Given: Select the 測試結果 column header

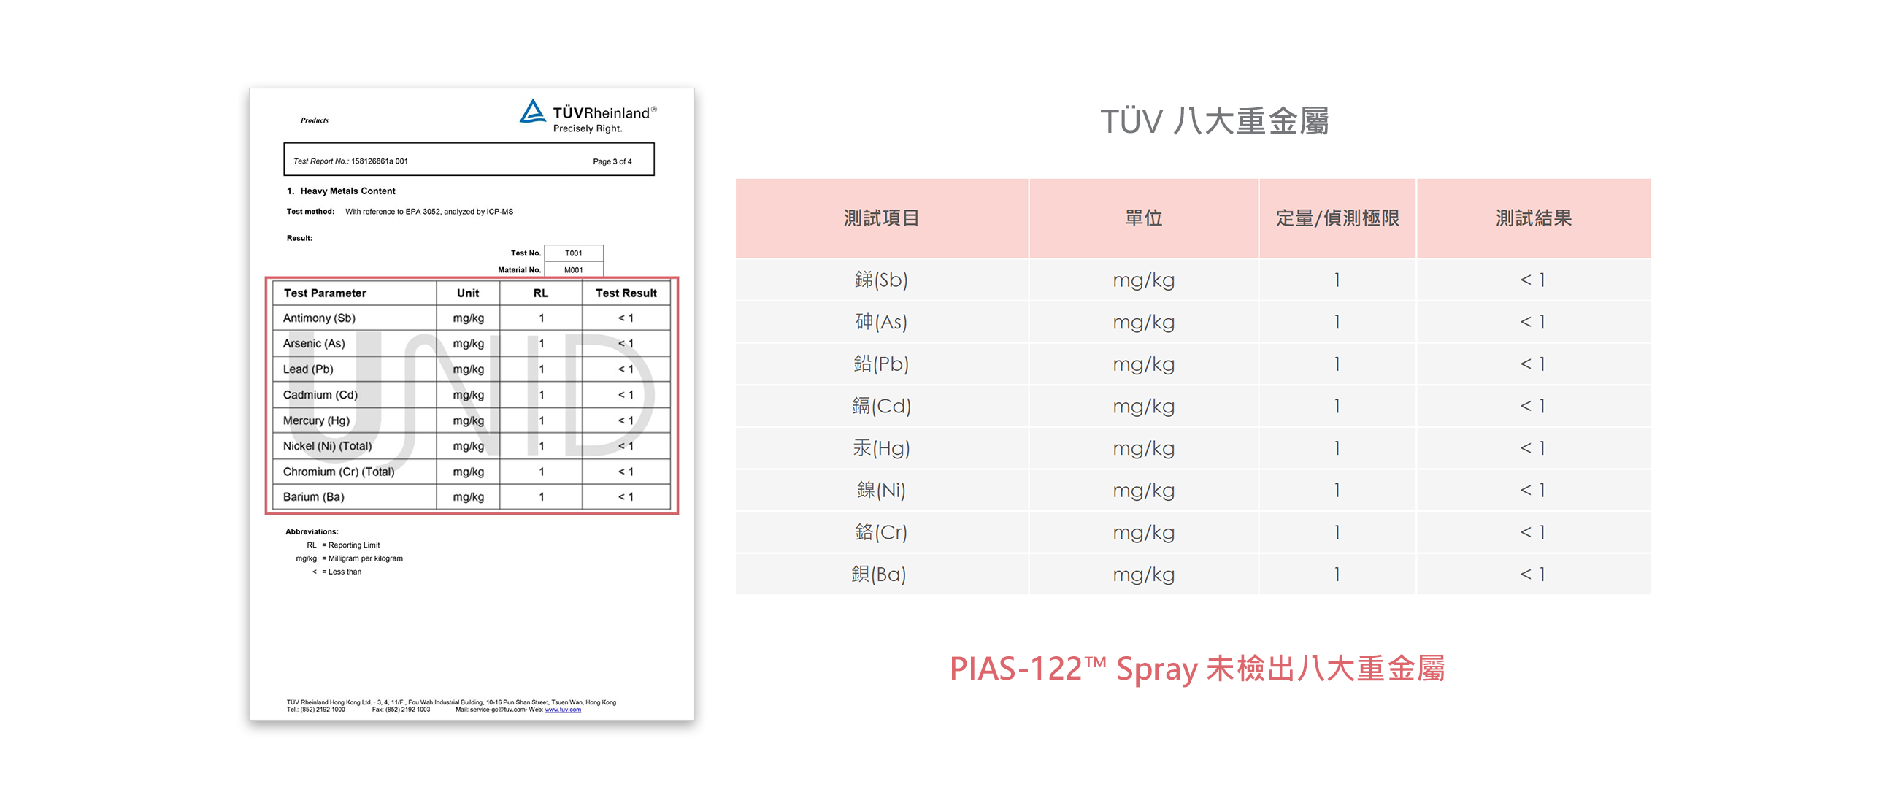Looking at the screenshot, I should point(1533,218).
